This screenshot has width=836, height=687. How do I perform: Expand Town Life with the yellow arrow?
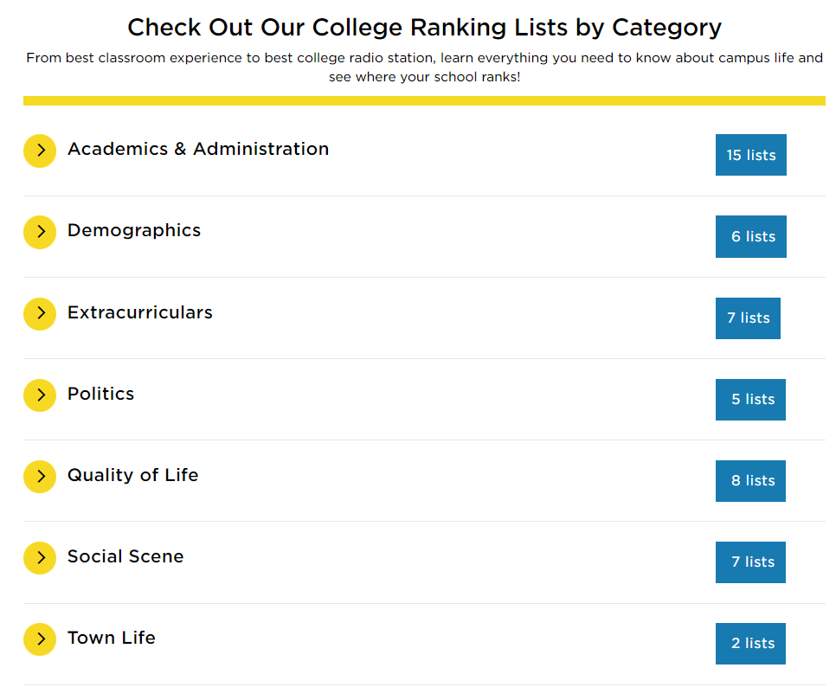(x=40, y=639)
